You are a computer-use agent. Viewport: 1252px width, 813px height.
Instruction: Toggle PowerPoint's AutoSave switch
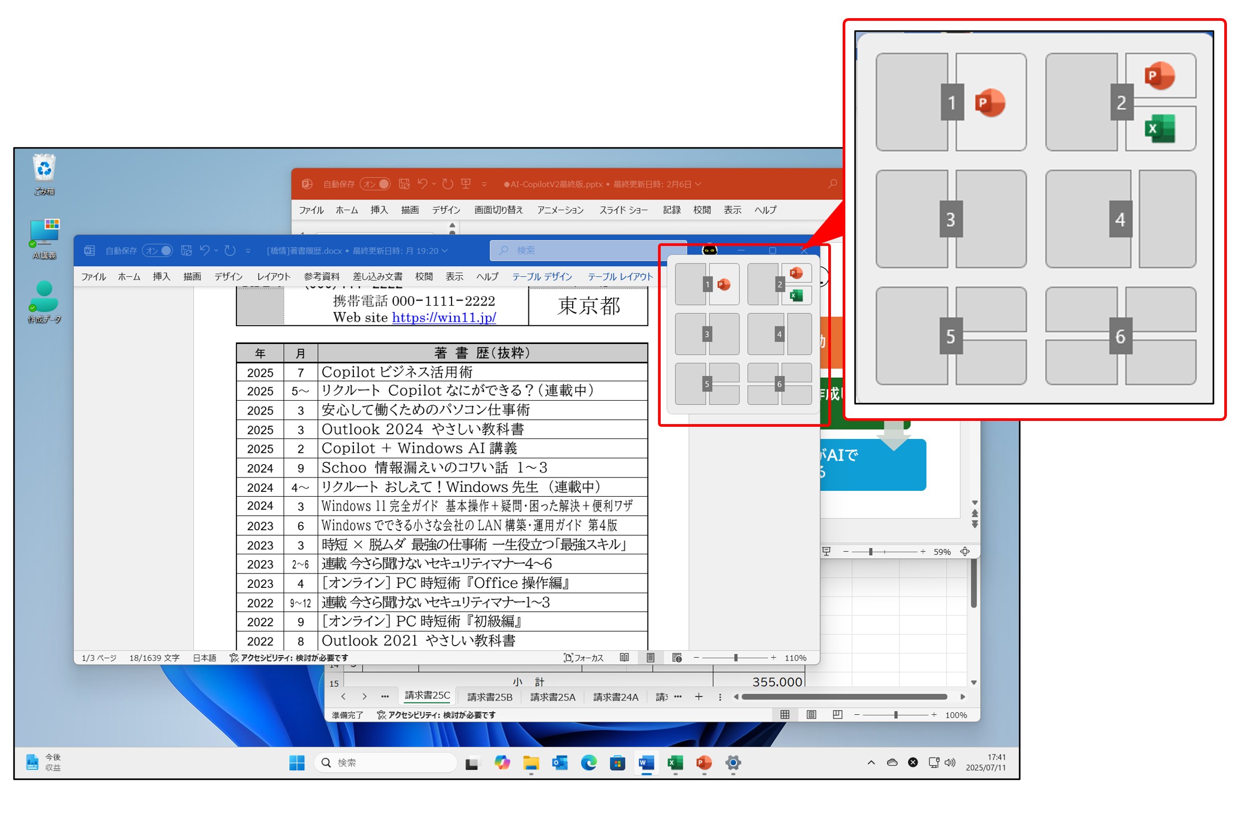coord(376,184)
